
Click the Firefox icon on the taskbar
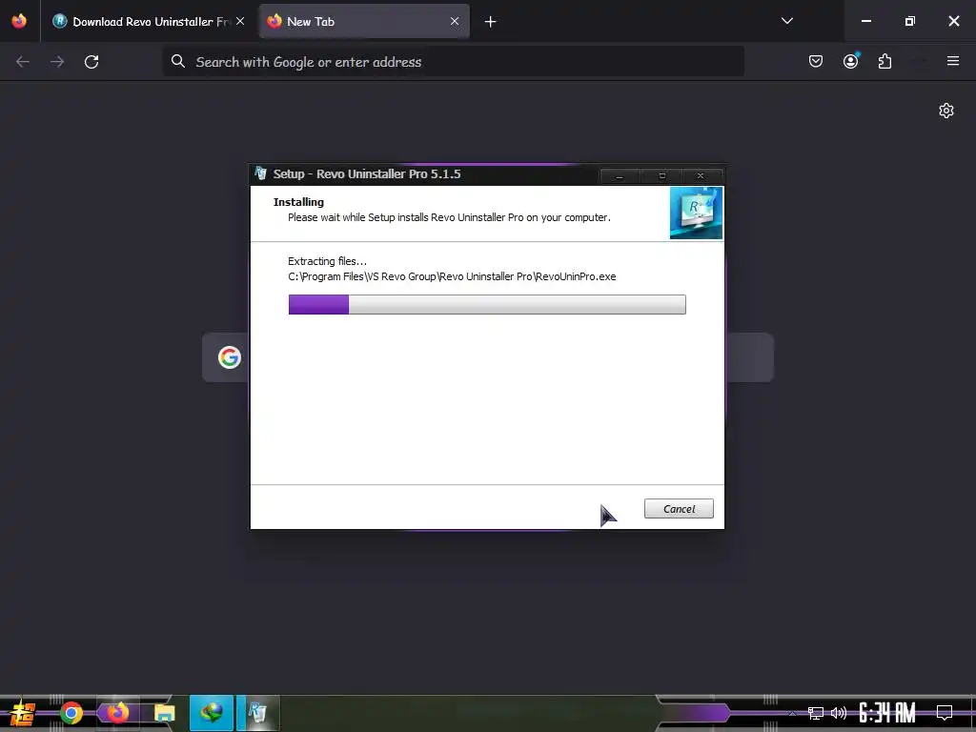click(x=117, y=713)
